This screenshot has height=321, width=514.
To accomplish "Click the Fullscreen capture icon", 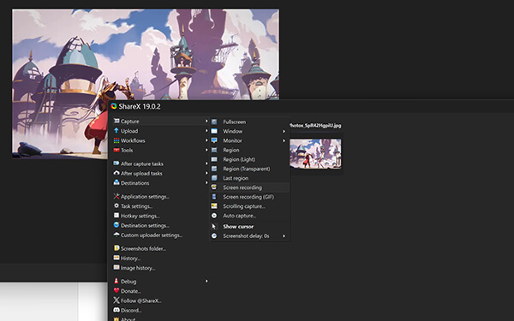I will click(x=214, y=122).
